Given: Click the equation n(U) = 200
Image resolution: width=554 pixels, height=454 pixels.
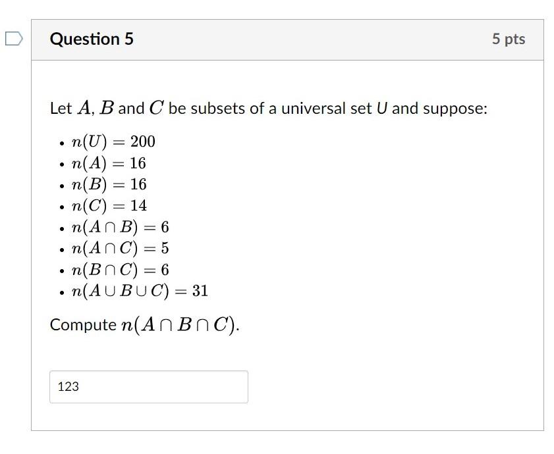Looking at the screenshot, I should point(112,141).
